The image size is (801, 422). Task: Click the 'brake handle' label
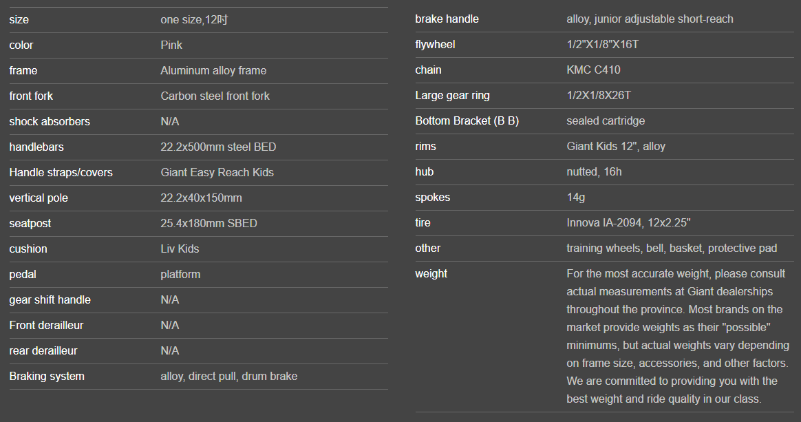click(x=447, y=19)
